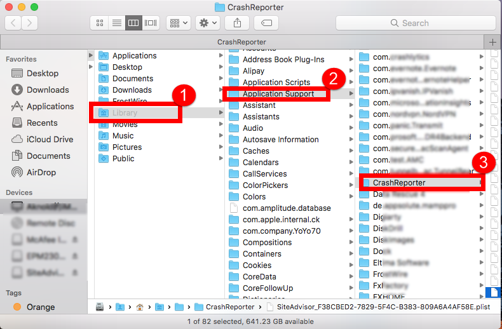Viewport: 502px width, 329px height.
Task: Add a new tab with plus button
Action: [x=493, y=41]
